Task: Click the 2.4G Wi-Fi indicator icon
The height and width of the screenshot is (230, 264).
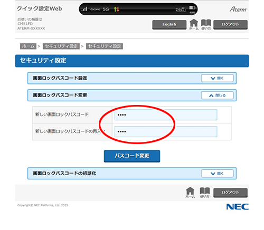Action: [x=181, y=9]
